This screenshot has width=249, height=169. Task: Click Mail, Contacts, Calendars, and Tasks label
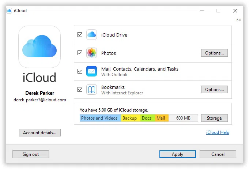point(140,69)
